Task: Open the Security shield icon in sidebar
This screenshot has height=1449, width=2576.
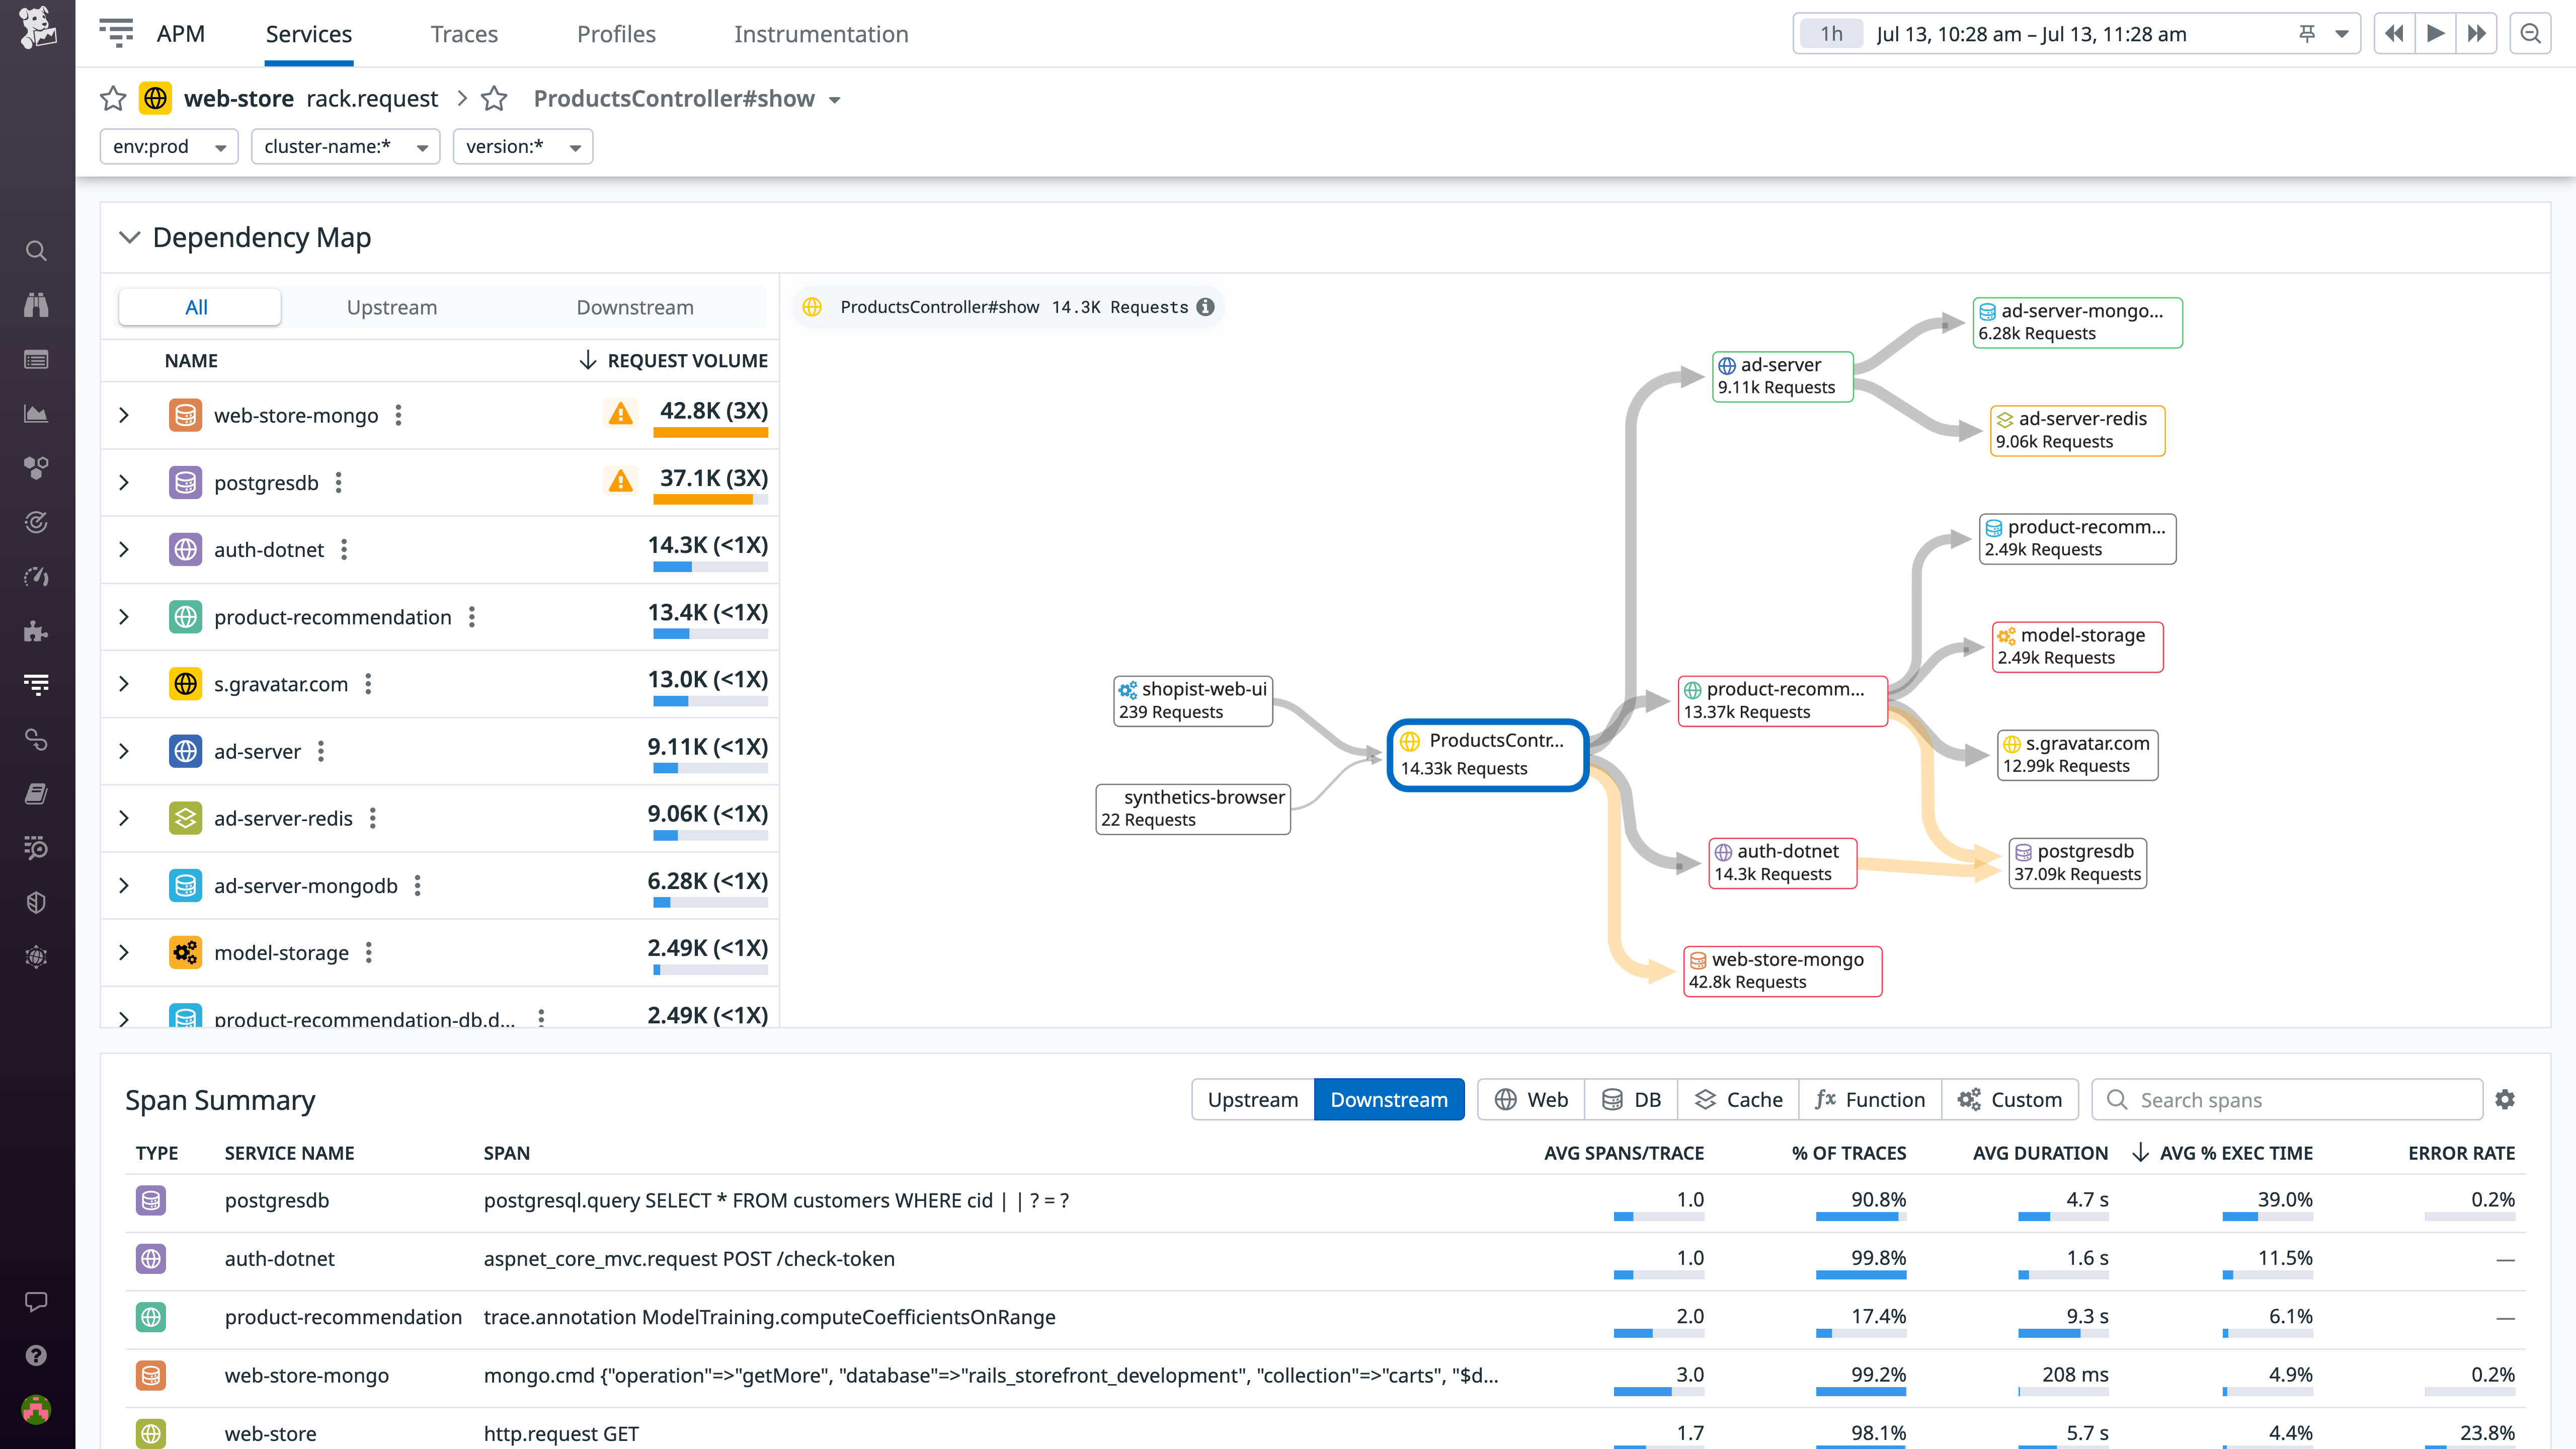Action: 36,902
